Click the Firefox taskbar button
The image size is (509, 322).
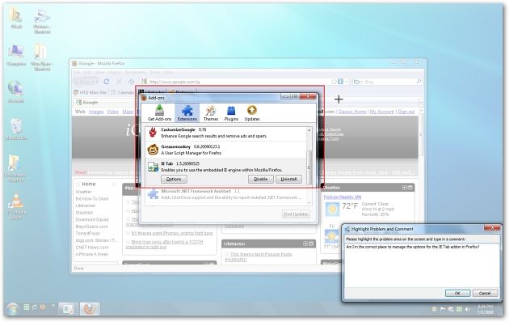pyautogui.click(x=89, y=309)
